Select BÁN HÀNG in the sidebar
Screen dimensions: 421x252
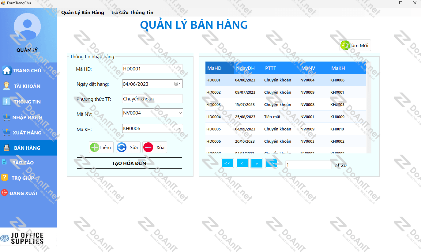click(28, 148)
